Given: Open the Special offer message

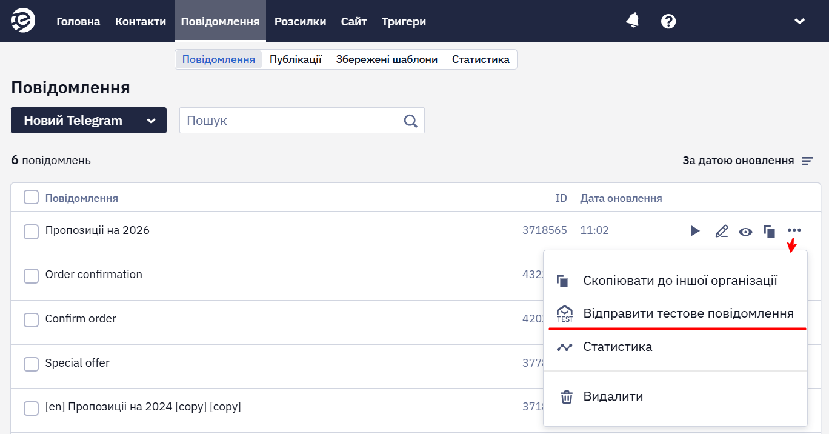Looking at the screenshot, I should pyautogui.click(x=78, y=363).
